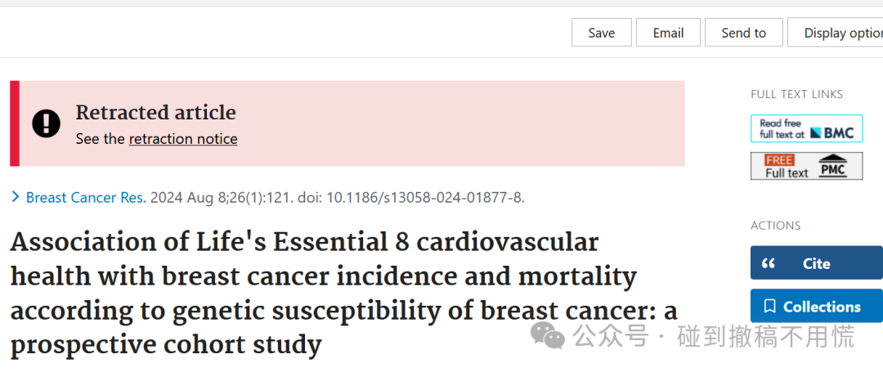Screen dimensions: 883x372
Task: Click the retraction warning exclamation icon
Action: (x=46, y=123)
